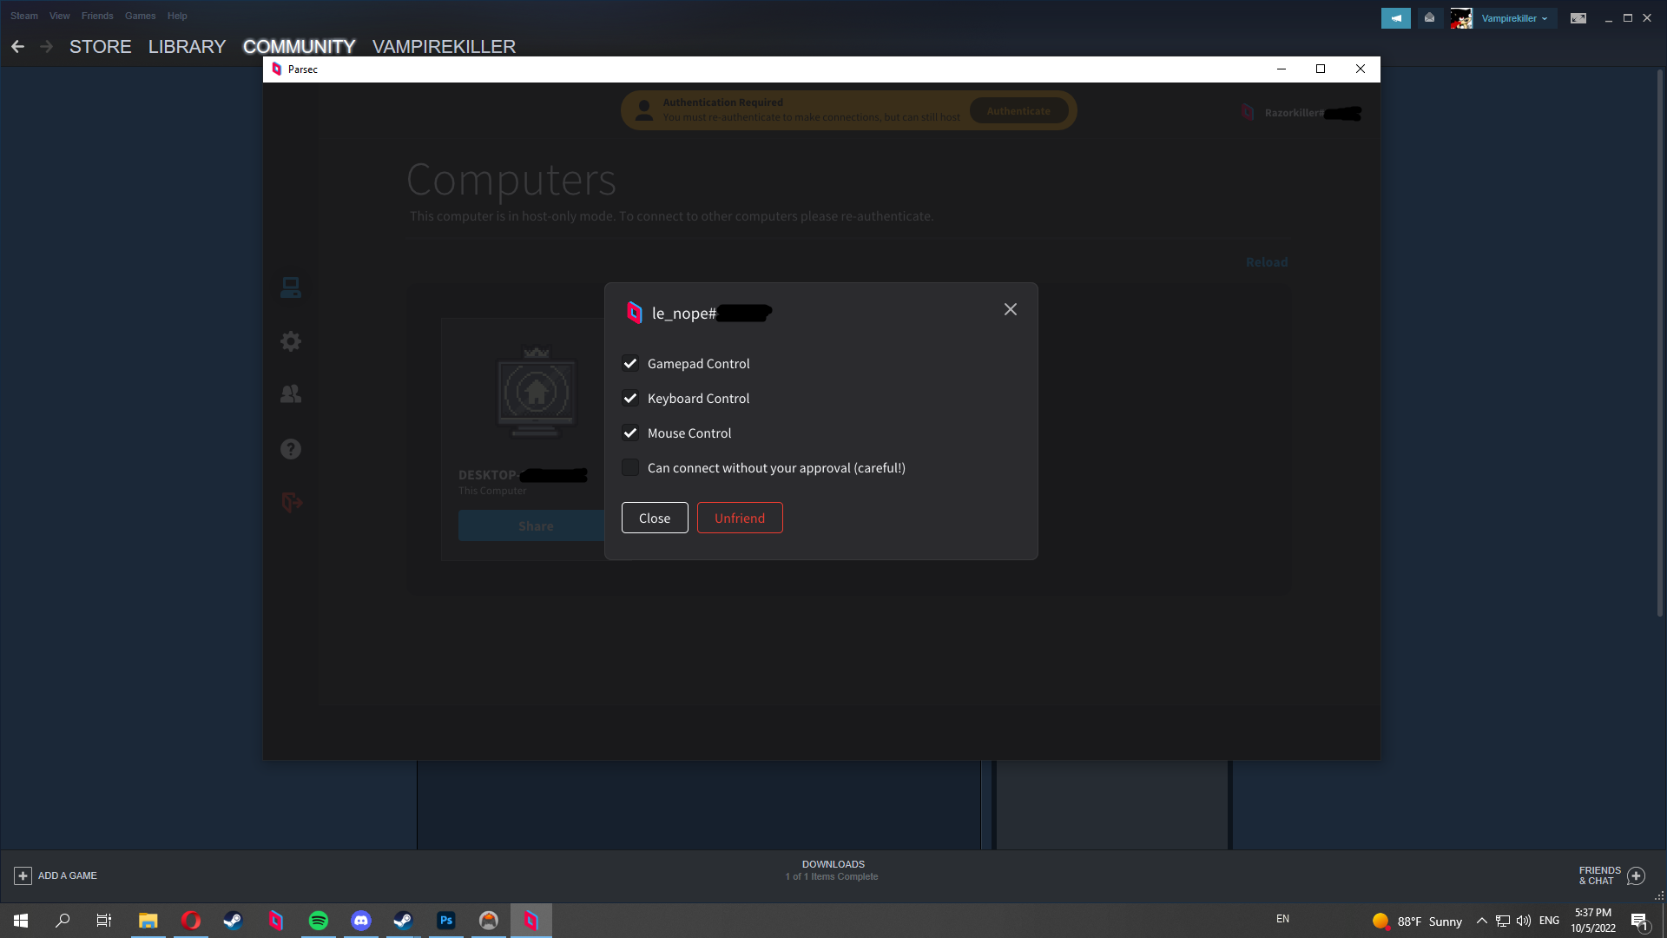Click the Parsec logout icon

click(291, 502)
